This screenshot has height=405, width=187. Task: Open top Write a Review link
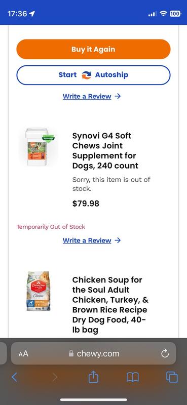pos(92,96)
